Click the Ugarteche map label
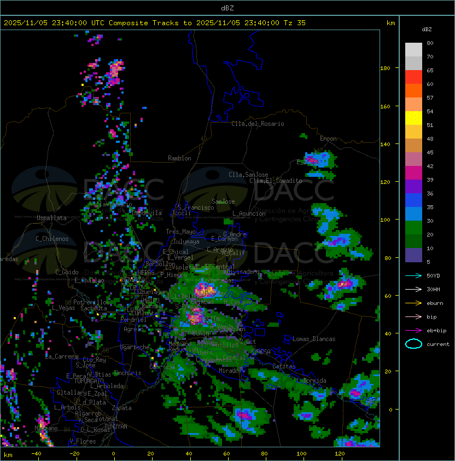The width and height of the screenshot is (455, 461). pos(135,347)
